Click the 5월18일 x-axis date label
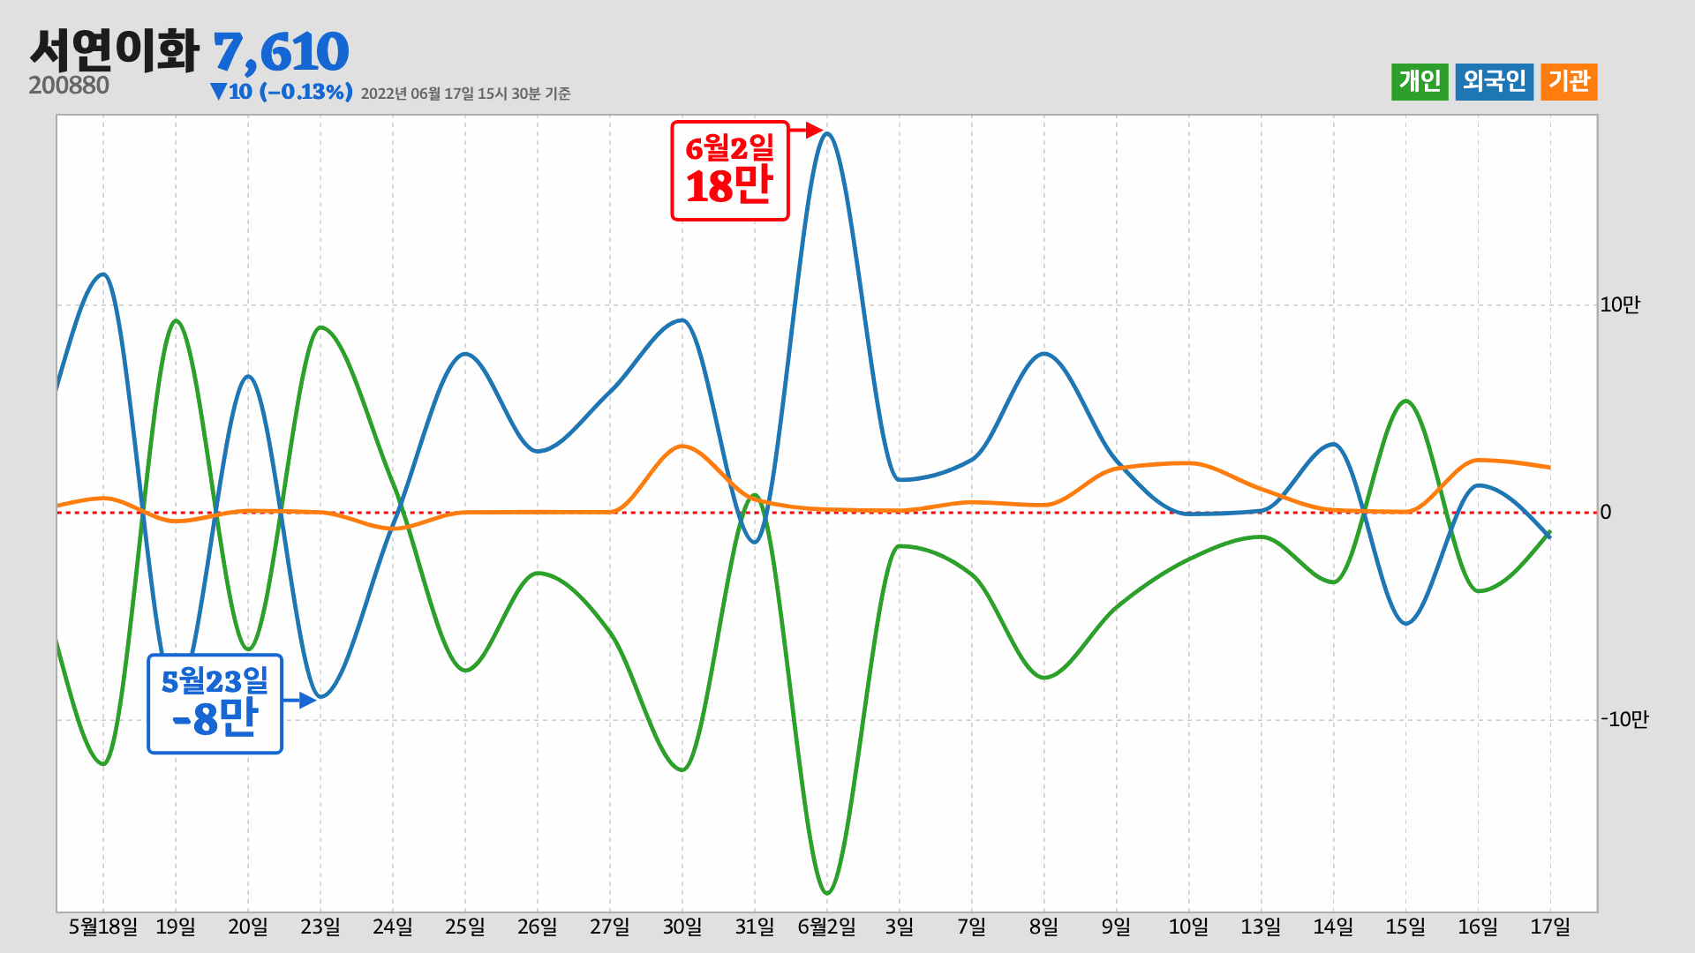 click(x=103, y=927)
